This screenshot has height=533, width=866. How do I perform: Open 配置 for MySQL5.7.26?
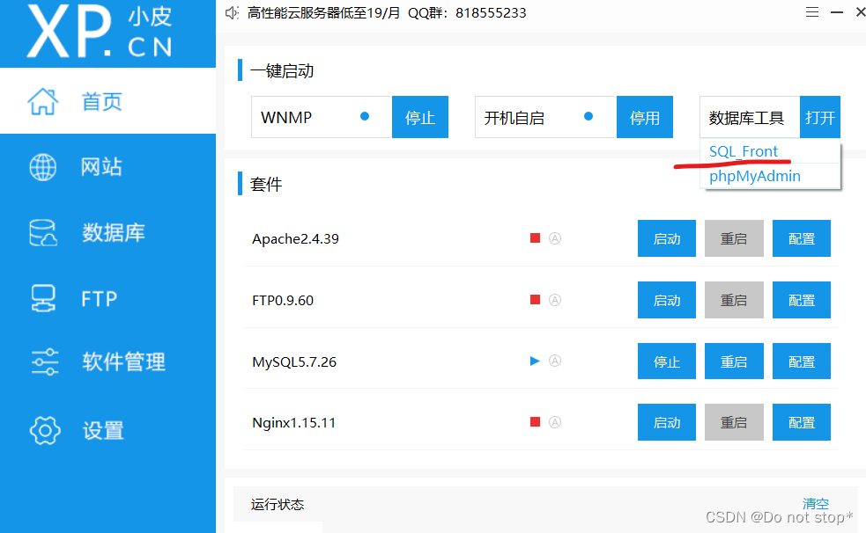click(x=802, y=361)
